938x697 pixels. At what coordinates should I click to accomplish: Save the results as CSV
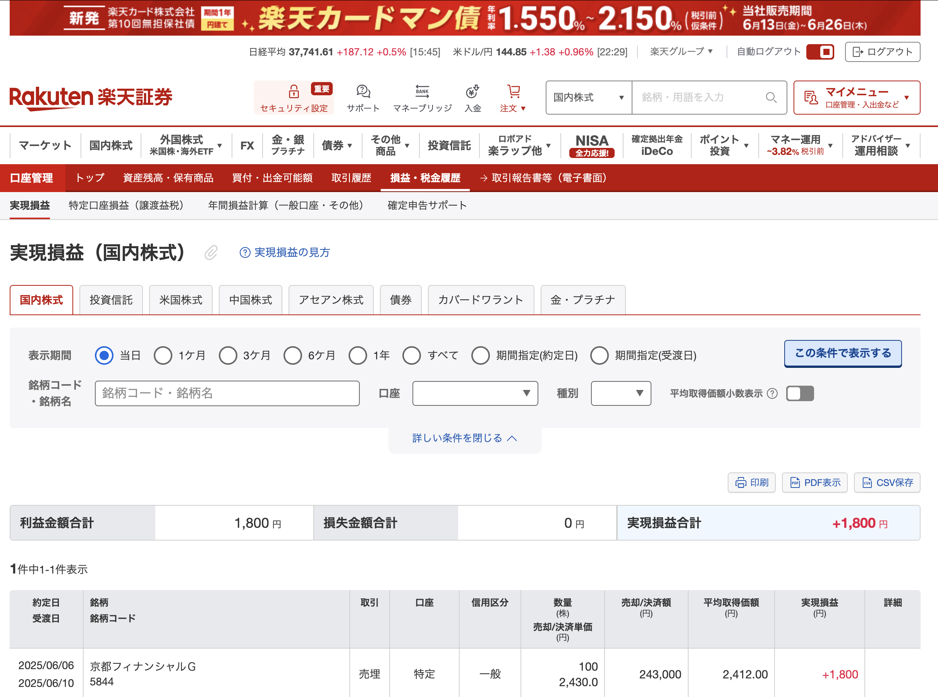click(x=887, y=482)
